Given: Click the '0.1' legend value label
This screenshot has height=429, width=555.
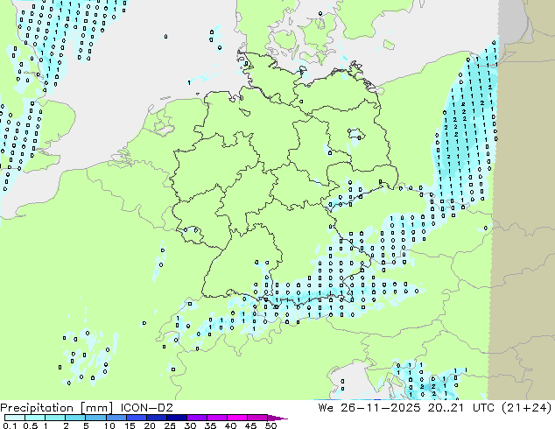Looking at the screenshot, I should click(10, 425).
